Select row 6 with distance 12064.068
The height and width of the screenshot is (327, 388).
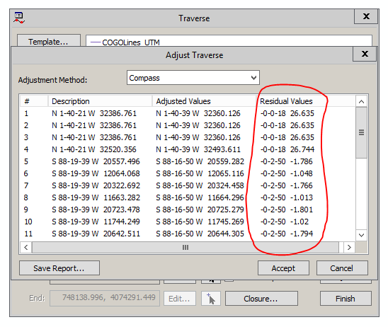pyautogui.click(x=188, y=173)
